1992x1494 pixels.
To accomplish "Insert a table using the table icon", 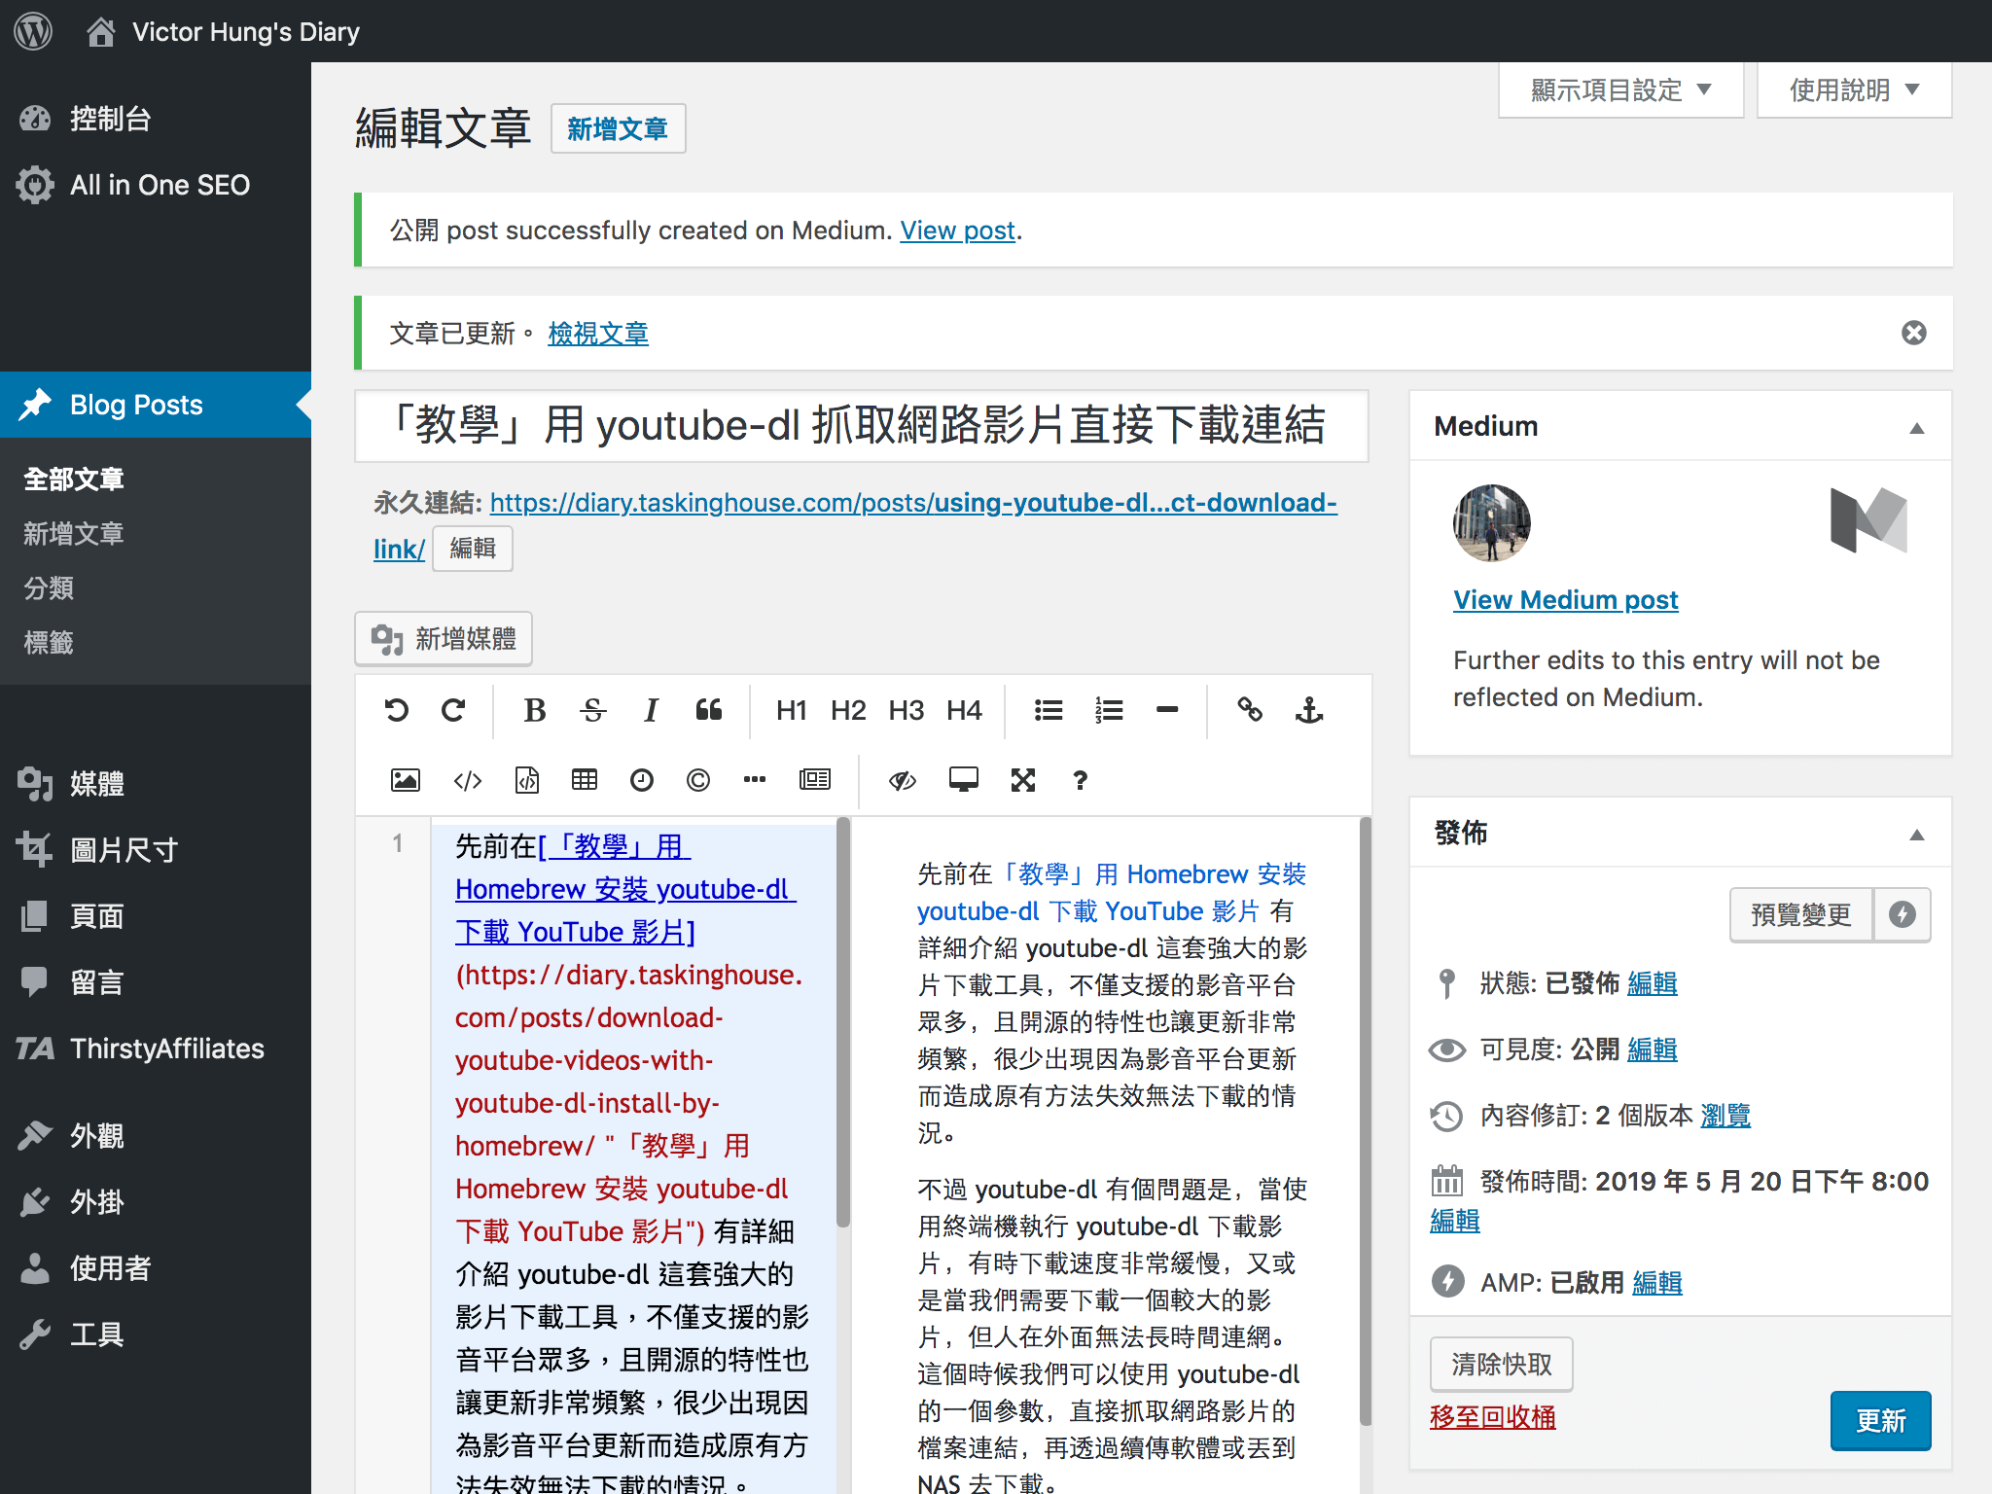I will pyautogui.click(x=584, y=780).
